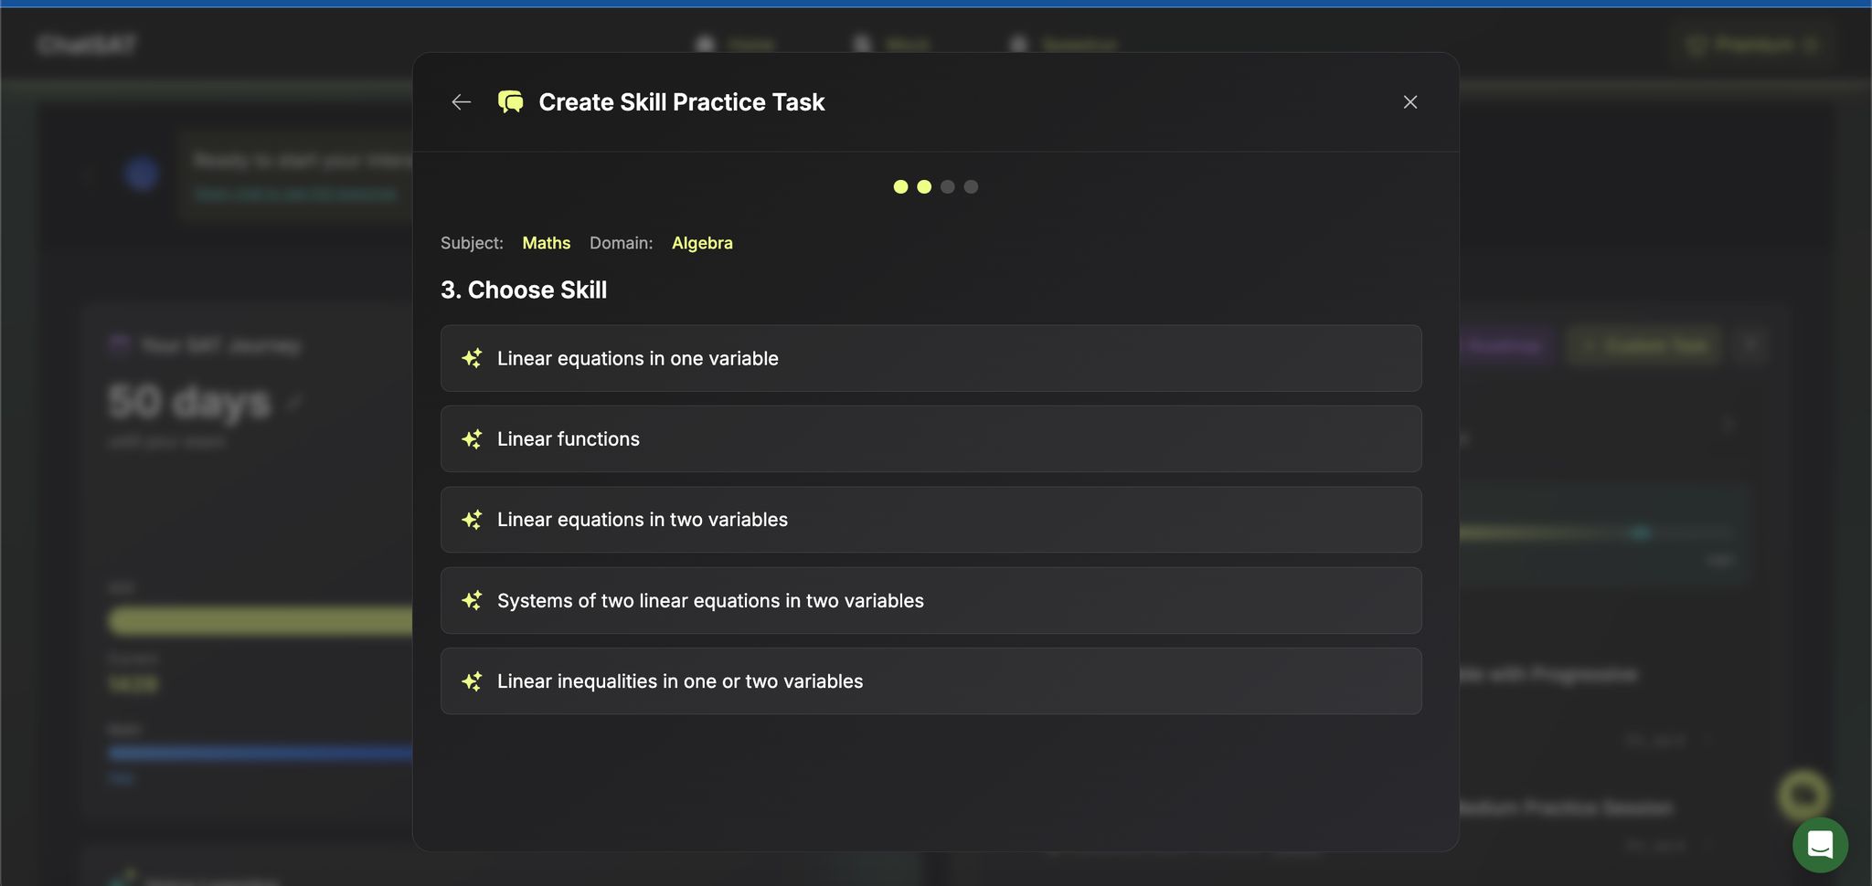Click the Algebra domain label

(x=702, y=243)
